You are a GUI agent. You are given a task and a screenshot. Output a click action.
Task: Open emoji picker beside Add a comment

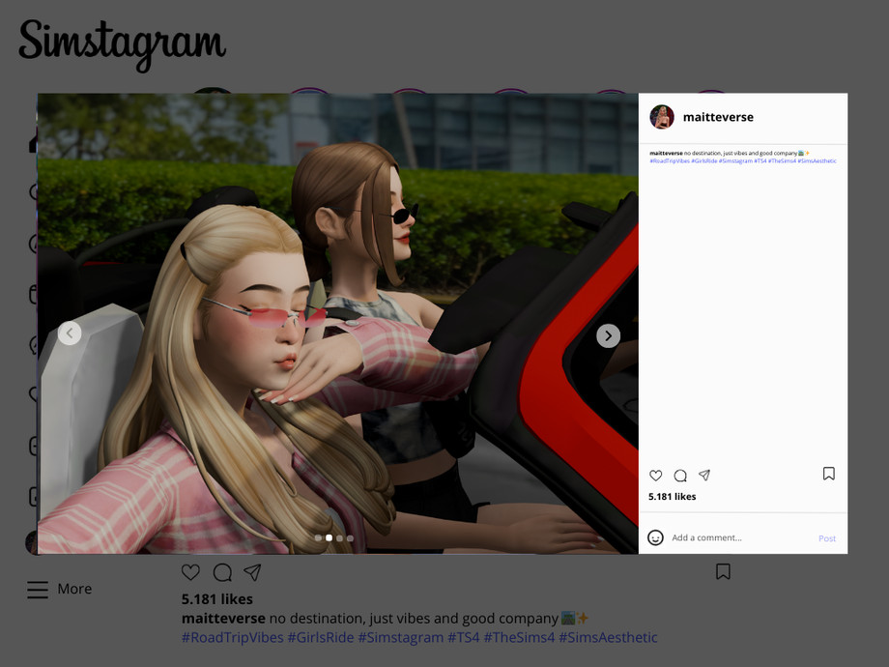tap(655, 537)
